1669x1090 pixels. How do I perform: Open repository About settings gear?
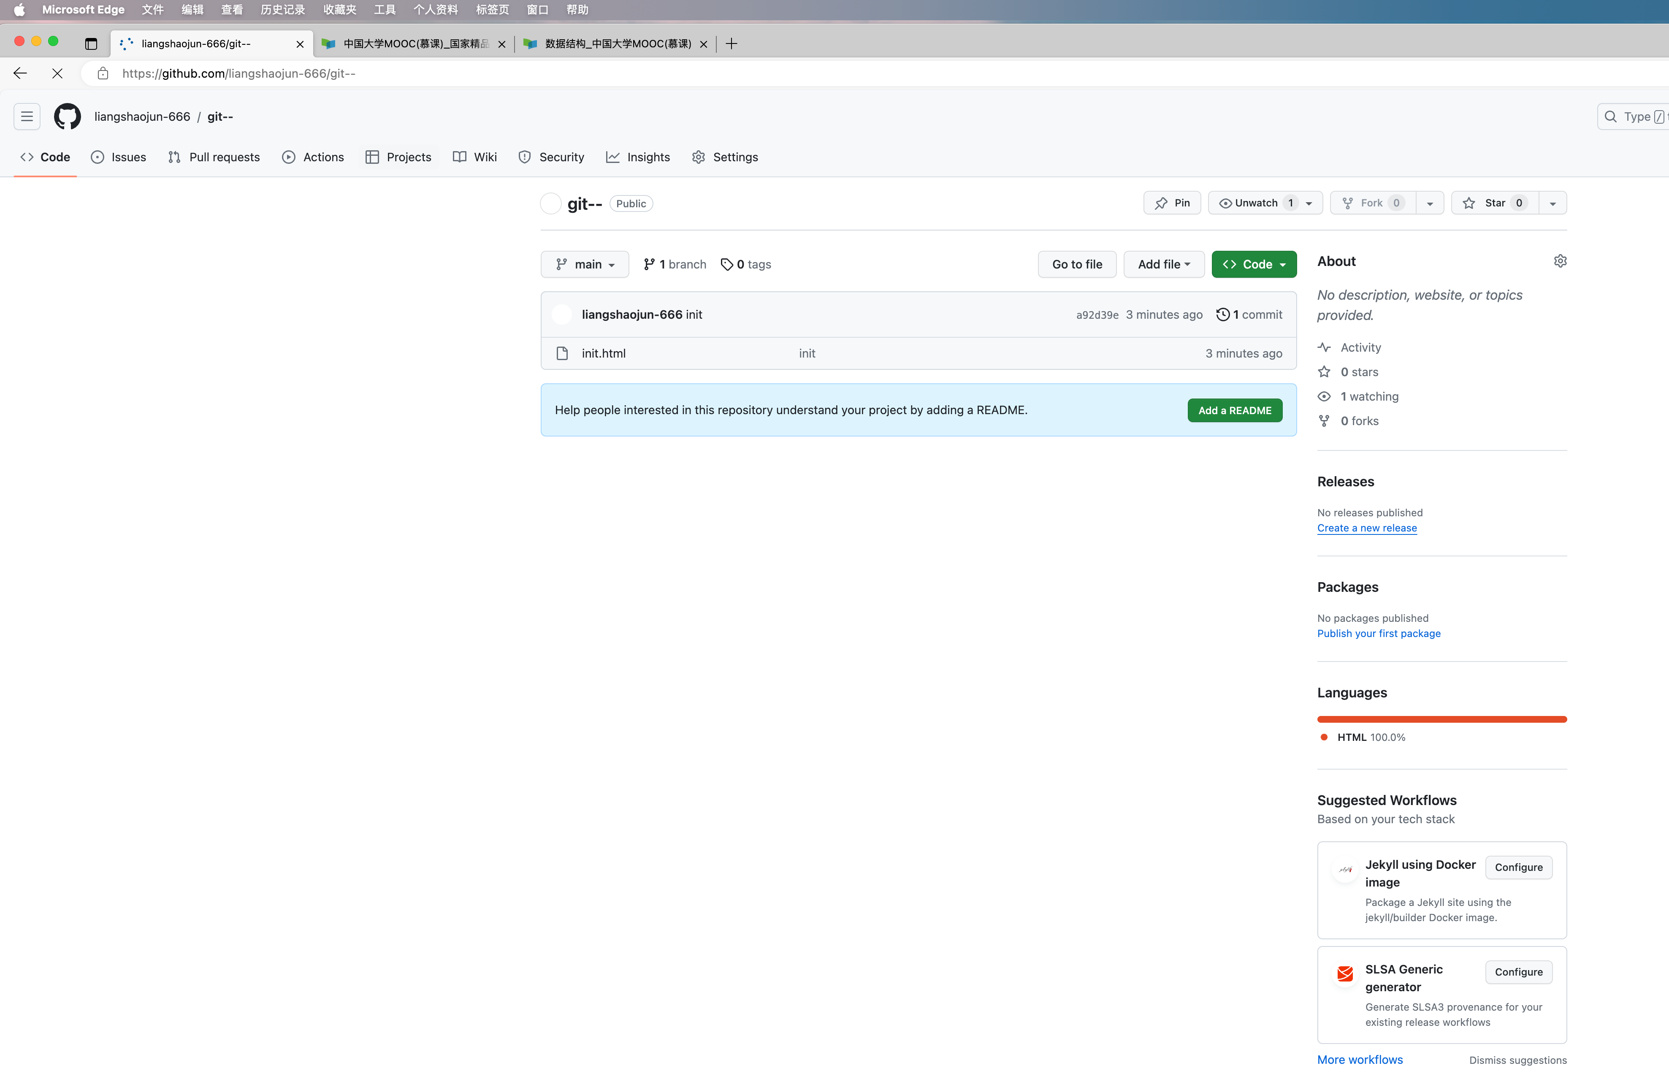(1560, 261)
